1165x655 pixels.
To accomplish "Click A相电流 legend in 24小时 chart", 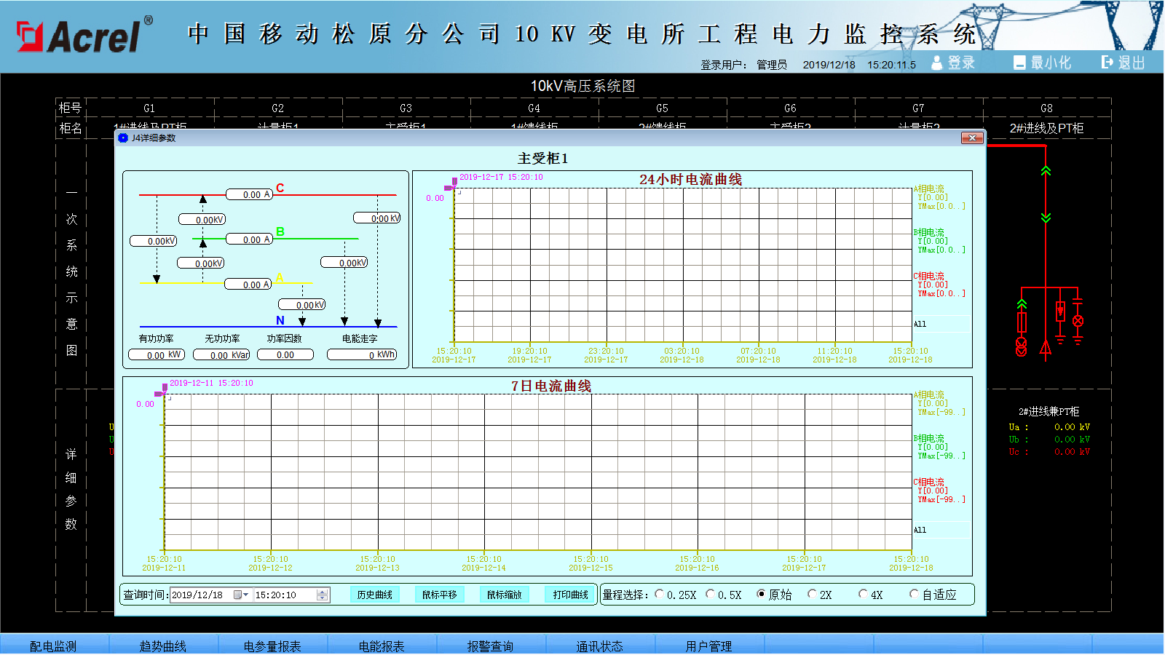I will (929, 189).
